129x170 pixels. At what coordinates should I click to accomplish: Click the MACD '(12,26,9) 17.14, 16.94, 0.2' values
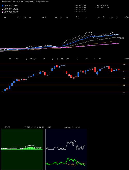(x=34, y=127)
